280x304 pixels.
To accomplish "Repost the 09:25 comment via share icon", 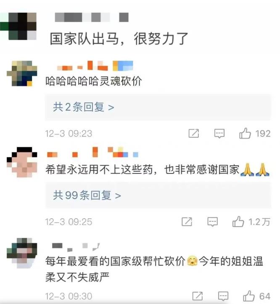I will [x=187, y=221].
